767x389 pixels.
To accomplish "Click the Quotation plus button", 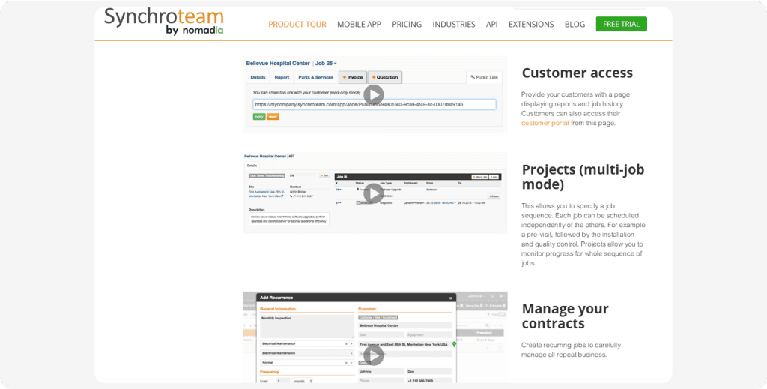I will tap(385, 77).
